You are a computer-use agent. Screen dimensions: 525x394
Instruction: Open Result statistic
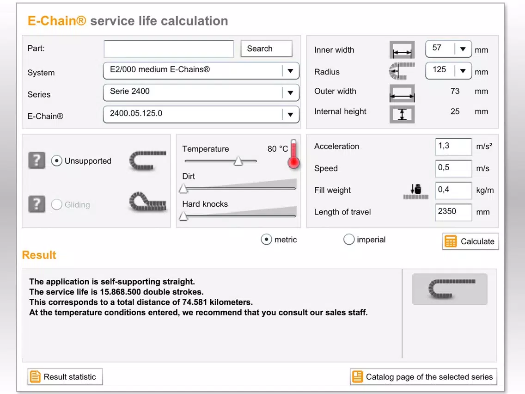[65, 376]
